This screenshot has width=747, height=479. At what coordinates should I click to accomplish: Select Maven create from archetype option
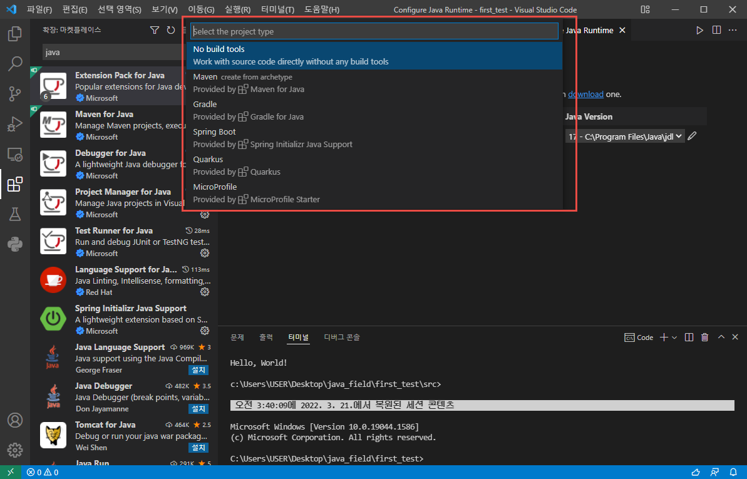(x=374, y=83)
